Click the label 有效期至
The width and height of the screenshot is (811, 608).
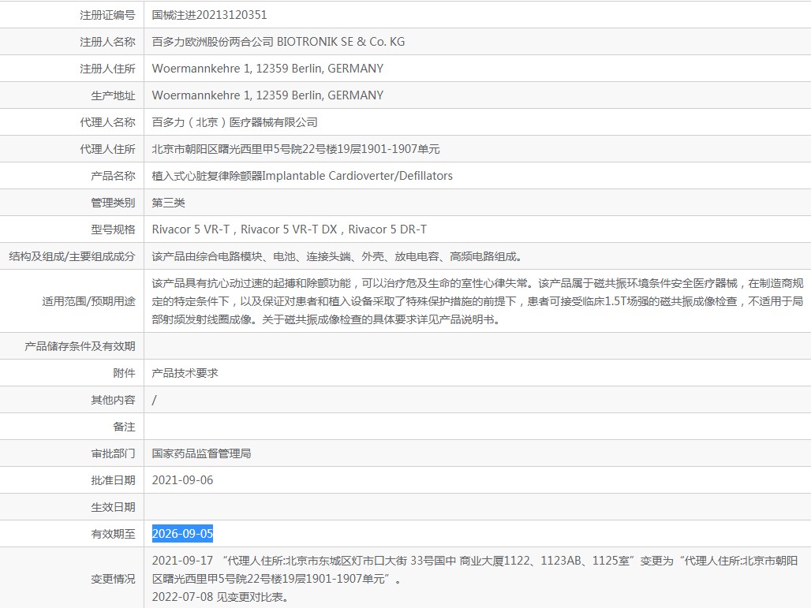tap(114, 534)
